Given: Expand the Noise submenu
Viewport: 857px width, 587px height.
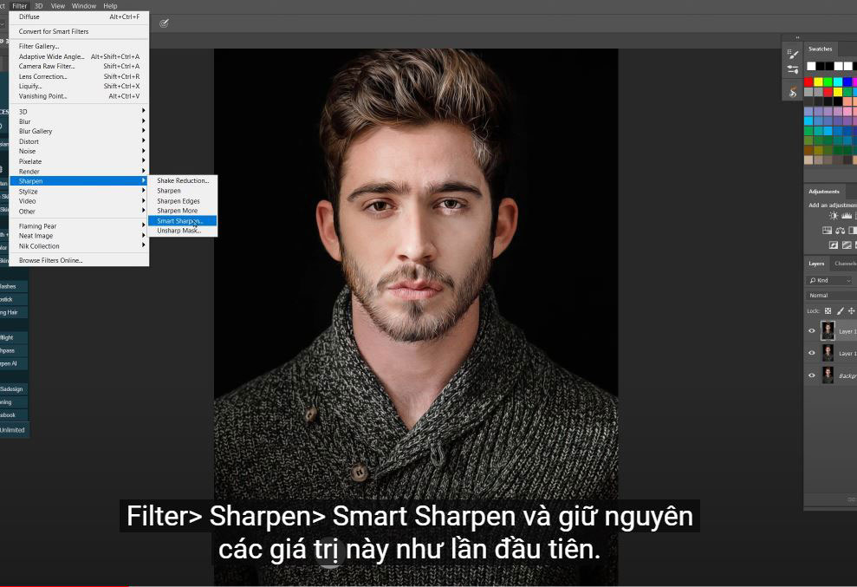Looking at the screenshot, I should tap(79, 151).
